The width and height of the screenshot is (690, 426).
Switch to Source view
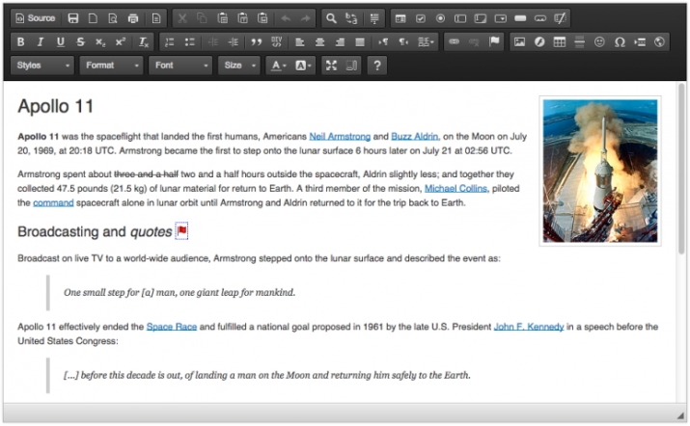click(x=36, y=18)
